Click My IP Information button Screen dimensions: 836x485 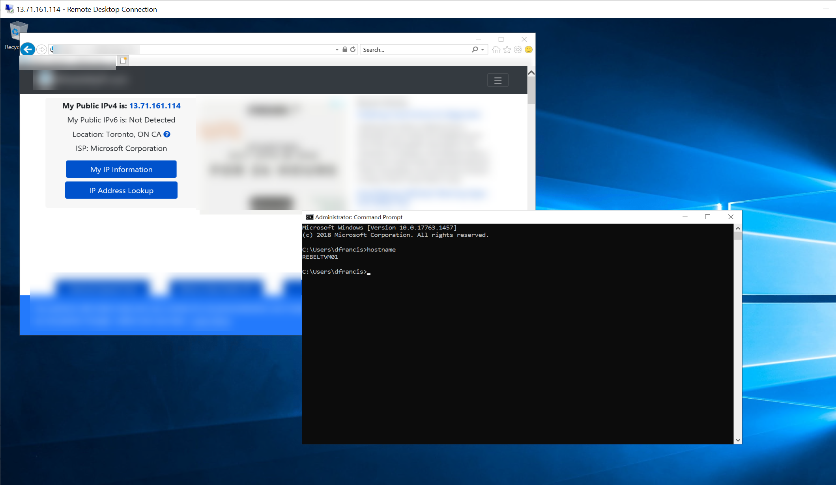[122, 170]
